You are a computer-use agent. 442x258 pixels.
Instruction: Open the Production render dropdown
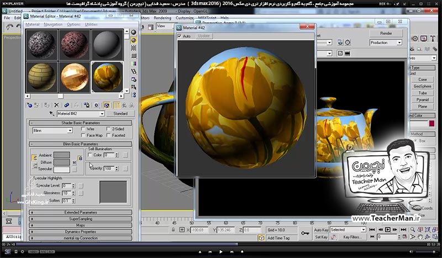(399, 43)
